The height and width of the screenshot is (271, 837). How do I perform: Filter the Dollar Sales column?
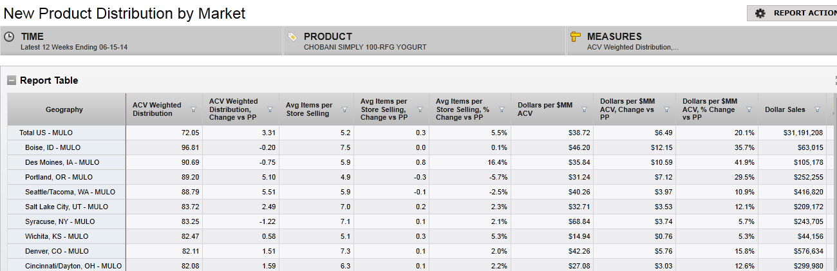click(817, 110)
